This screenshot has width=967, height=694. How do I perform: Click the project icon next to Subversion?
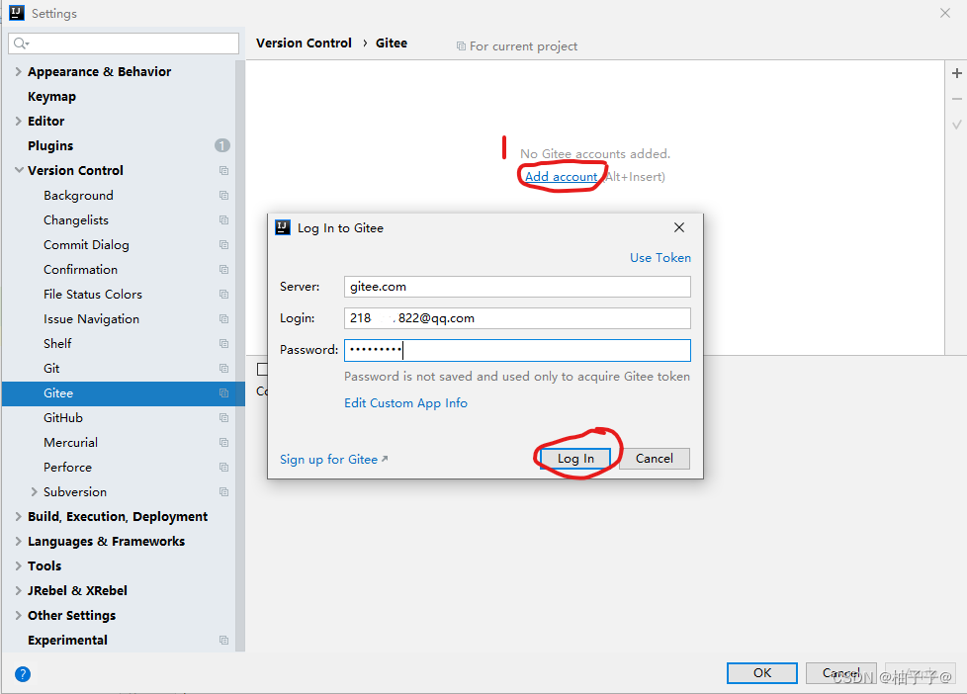click(223, 491)
